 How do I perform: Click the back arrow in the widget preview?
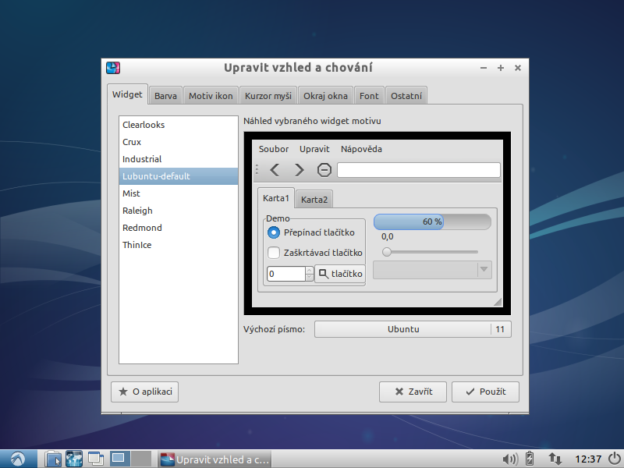click(274, 169)
